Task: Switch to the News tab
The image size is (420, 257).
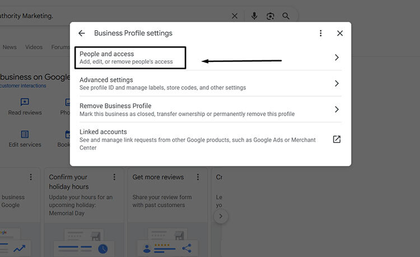Action: [x=10, y=47]
